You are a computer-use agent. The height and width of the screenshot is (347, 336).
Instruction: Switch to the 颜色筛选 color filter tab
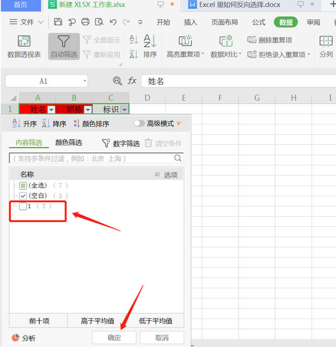tap(69, 142)
